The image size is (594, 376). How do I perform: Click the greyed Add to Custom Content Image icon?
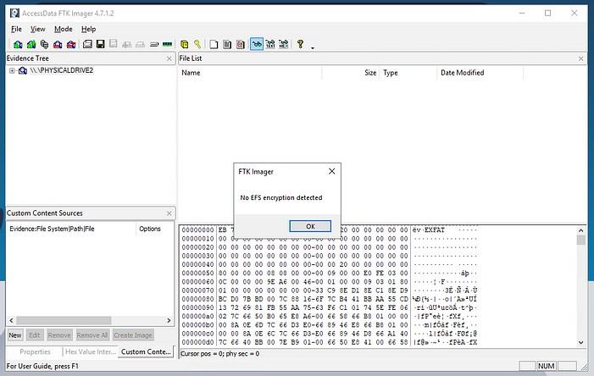pyautogui.click(x=127, y=44)
